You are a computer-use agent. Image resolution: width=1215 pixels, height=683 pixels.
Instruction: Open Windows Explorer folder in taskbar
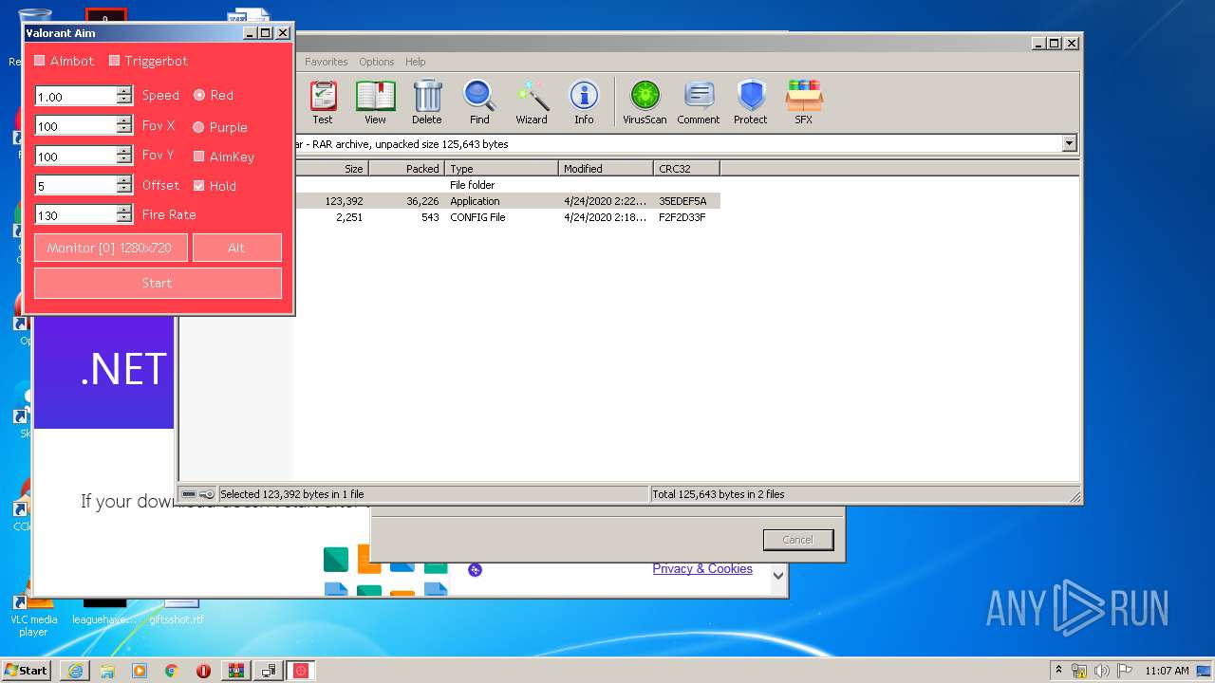107,671
